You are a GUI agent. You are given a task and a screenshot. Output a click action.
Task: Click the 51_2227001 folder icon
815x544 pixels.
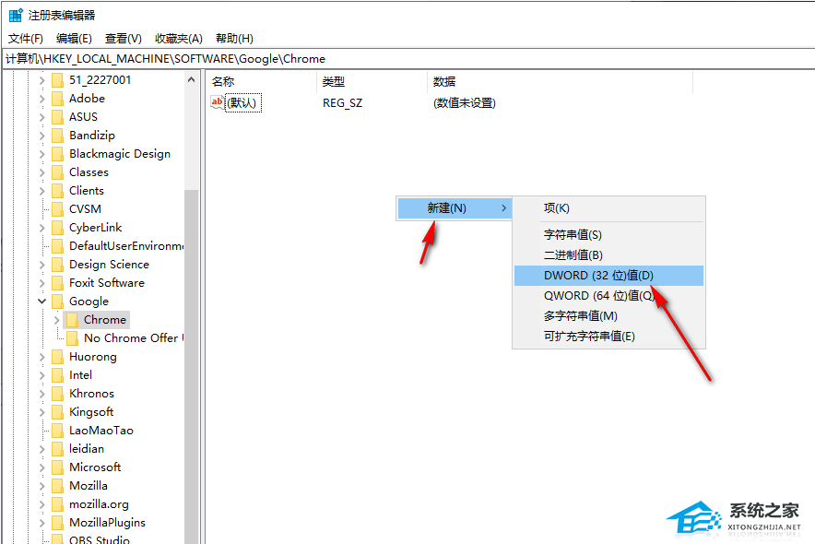point(58,80)
